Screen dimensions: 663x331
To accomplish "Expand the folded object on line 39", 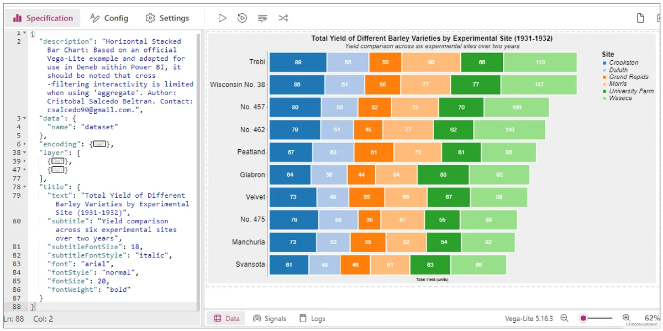I will point(24,161).
